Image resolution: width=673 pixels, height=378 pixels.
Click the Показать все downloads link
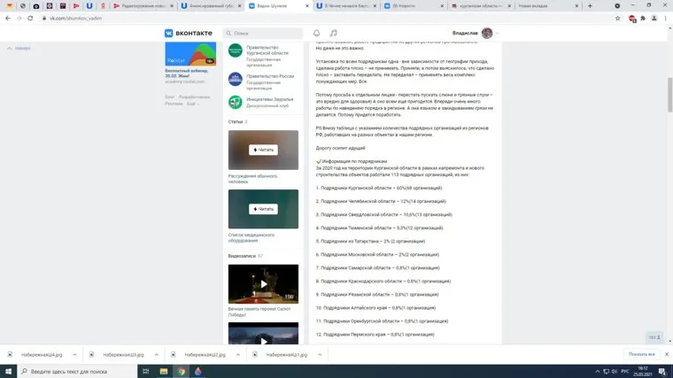tap(642, 354)
